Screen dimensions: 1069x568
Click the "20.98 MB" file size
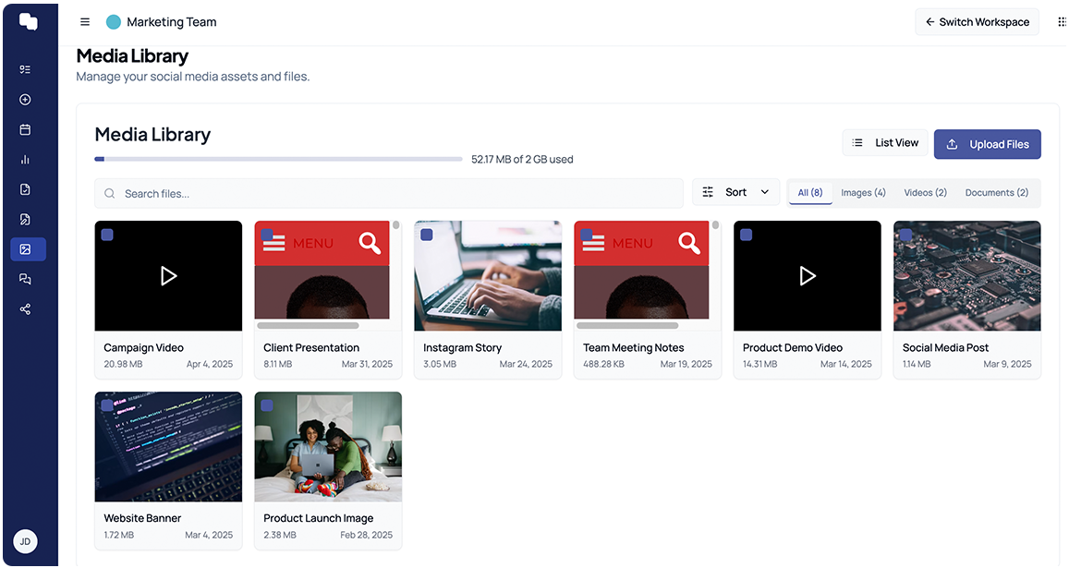pyautogui.click(x=124, y=364)
